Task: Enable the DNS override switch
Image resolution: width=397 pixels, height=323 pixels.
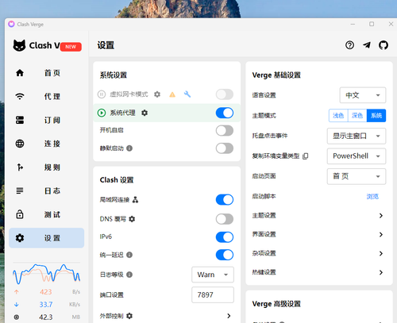Action: (x=225, y=219)
